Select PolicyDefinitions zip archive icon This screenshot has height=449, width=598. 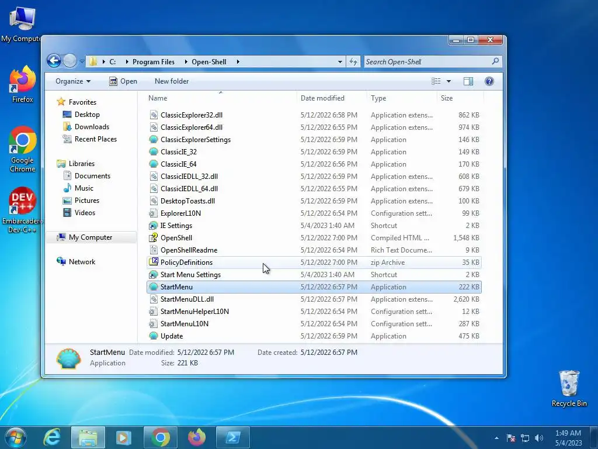(x=154, y=262)
